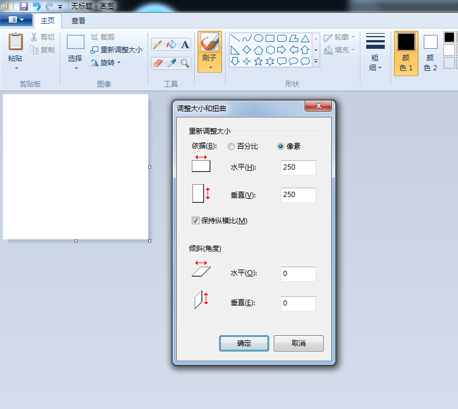Choose the Six-point star shape
The height and width of the screenshot is (409, 458).
[270, 62]
